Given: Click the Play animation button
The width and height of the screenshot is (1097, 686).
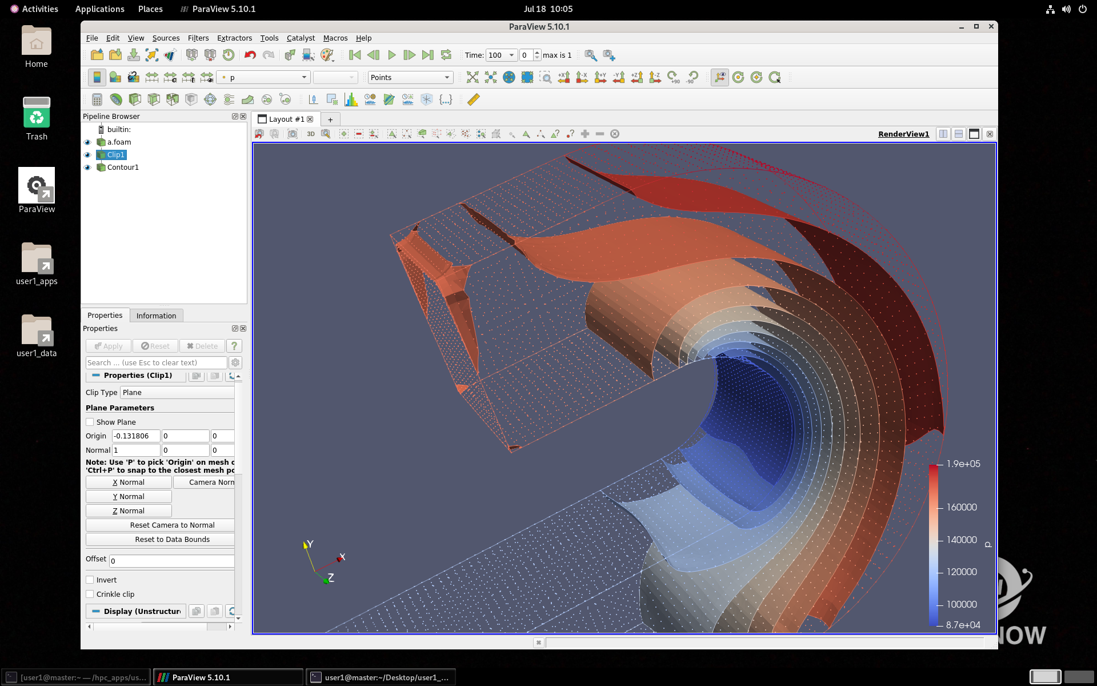Looking at the screenshot, I should [x=392, y=55].
